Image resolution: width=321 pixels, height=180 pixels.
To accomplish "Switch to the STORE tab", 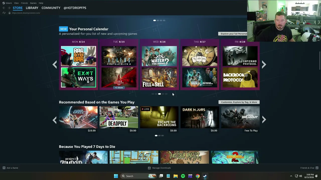I will [x=18, y=8].
